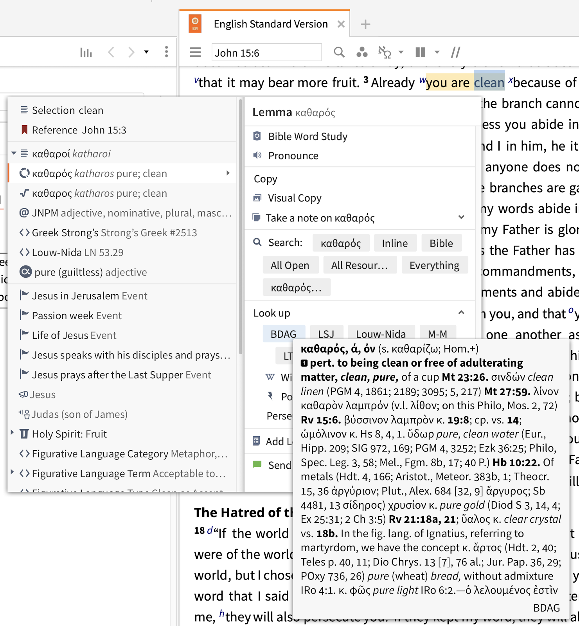
Task: Select Jesus prays after the Last Supper Event
Action: coord(122,375)
